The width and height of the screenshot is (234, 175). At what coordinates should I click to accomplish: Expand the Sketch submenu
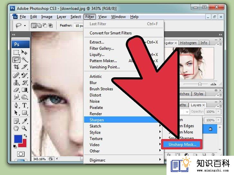pos(160,125)
